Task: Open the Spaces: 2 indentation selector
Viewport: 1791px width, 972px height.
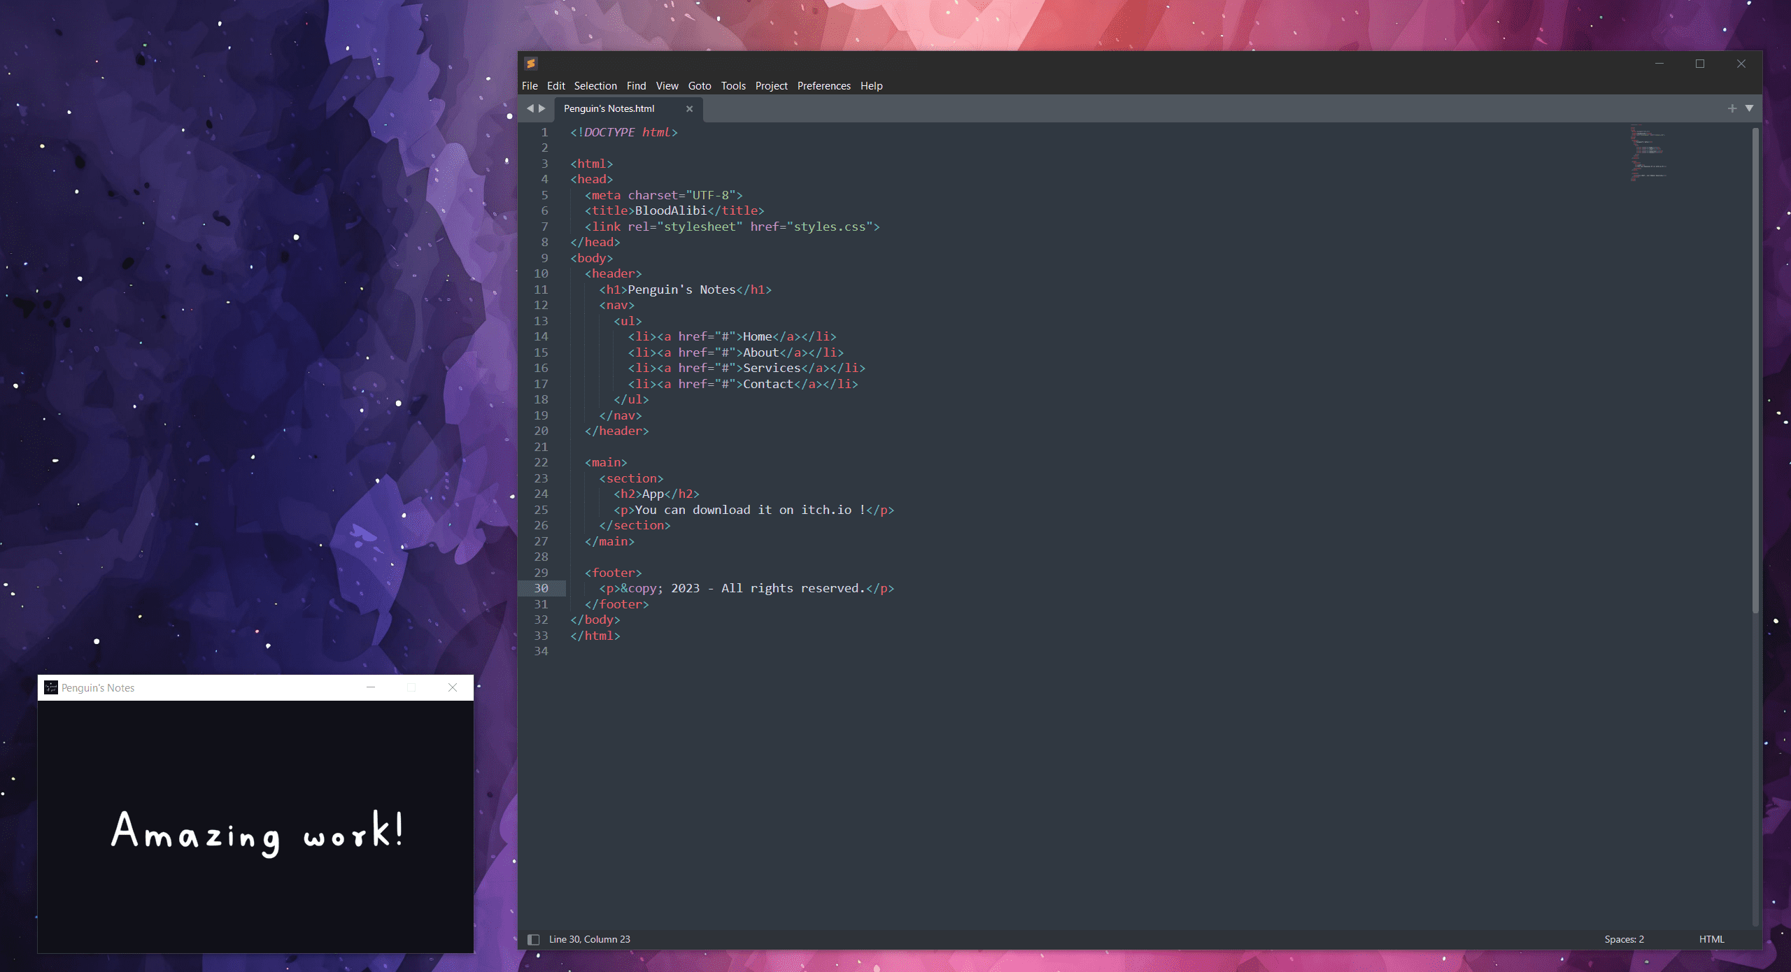Action: pyautogui.click(x=1624, y=939)
